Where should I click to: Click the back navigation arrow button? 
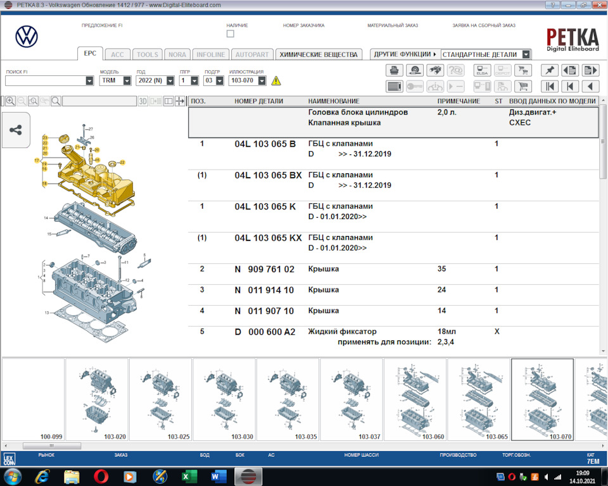pos(592,85)
